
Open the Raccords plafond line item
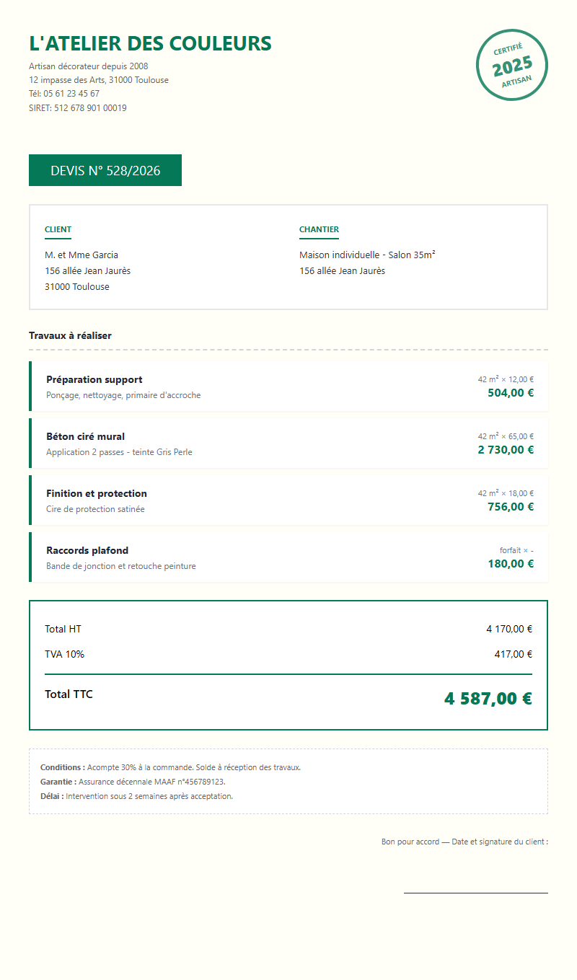(87, 550)
